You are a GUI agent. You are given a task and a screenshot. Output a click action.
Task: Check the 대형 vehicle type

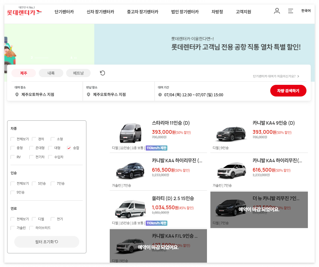coord(50,148)
